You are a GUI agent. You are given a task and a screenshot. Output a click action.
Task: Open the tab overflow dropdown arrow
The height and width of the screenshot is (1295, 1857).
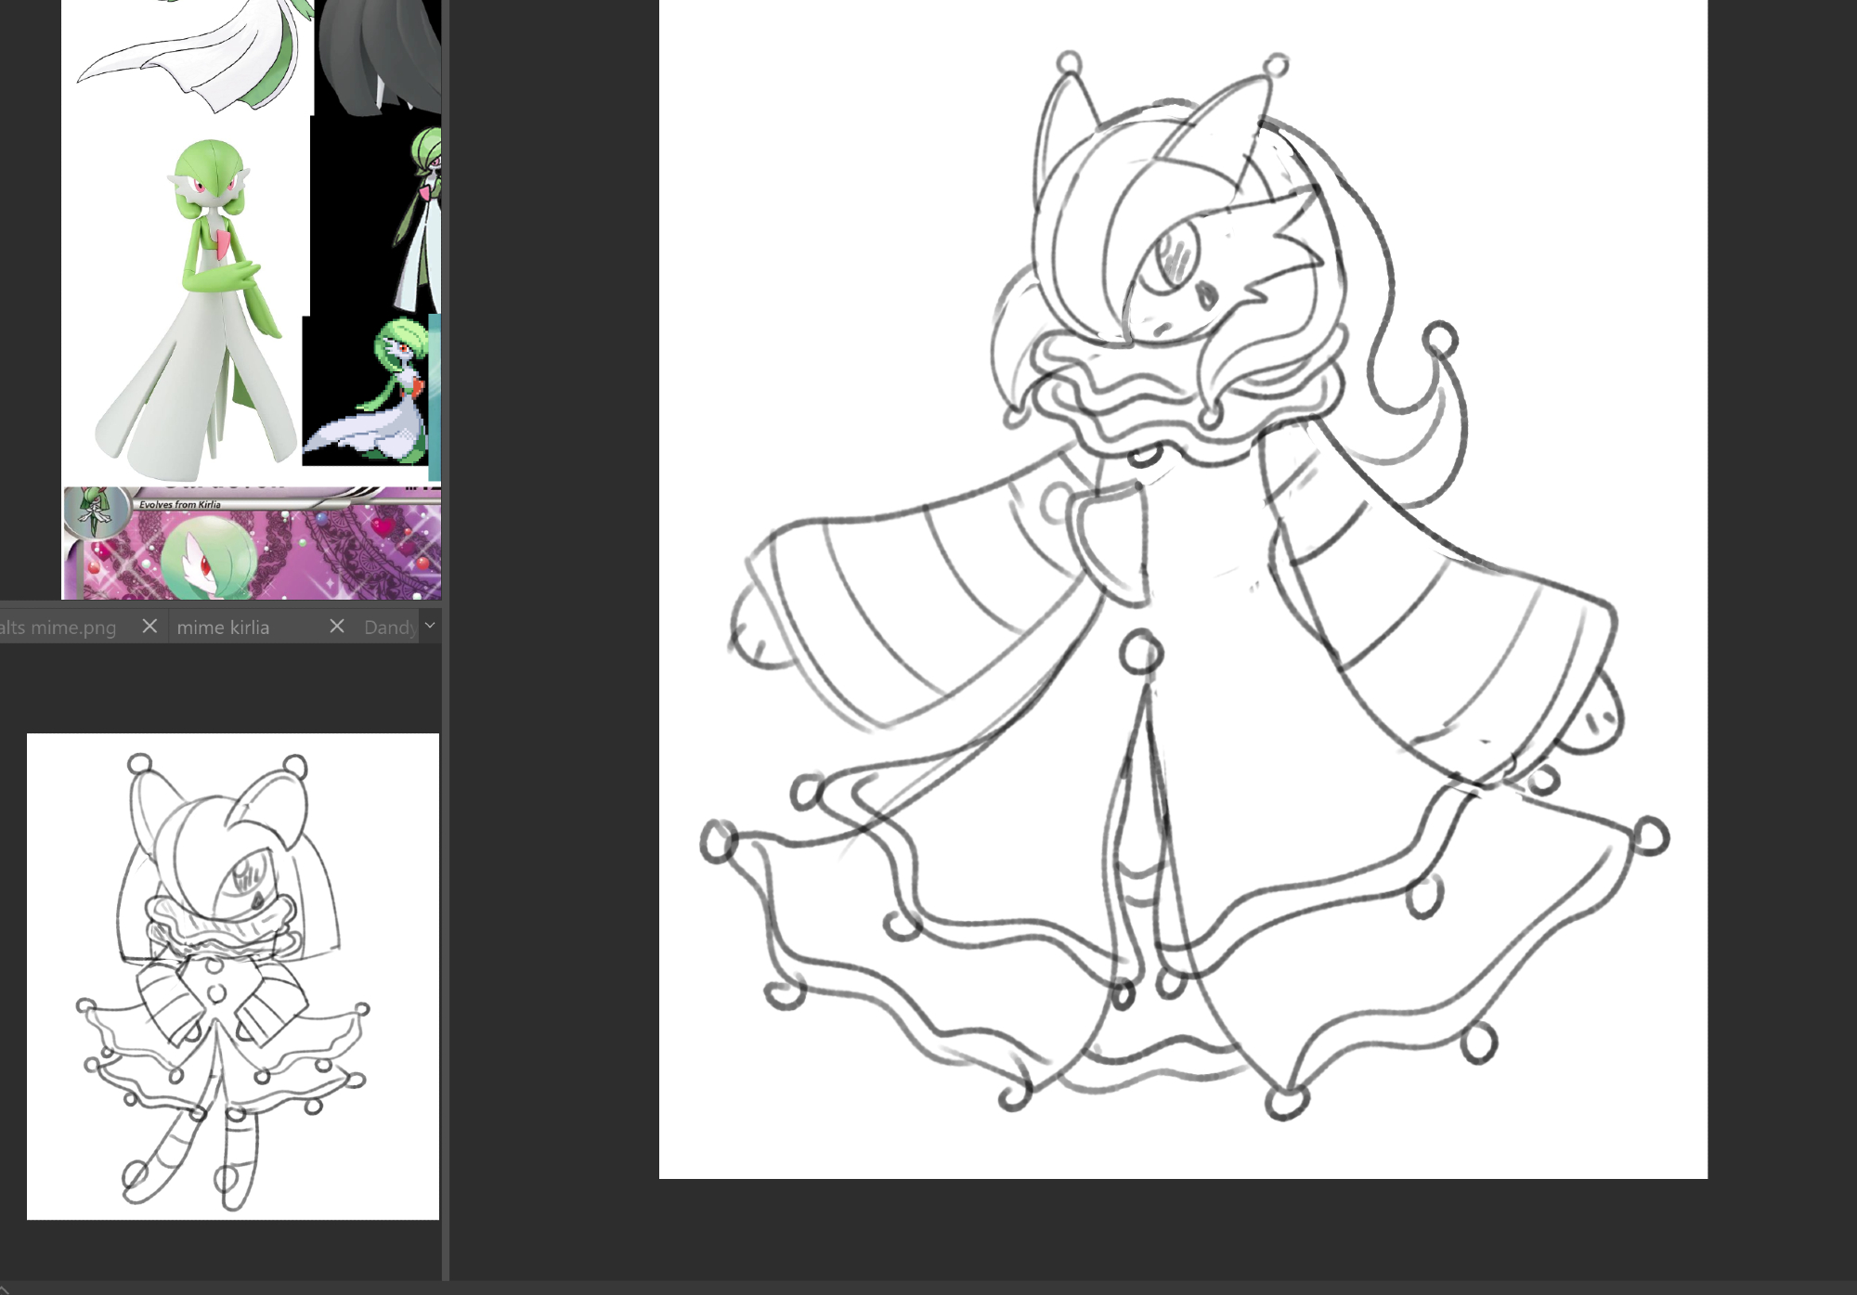(430, 626)
